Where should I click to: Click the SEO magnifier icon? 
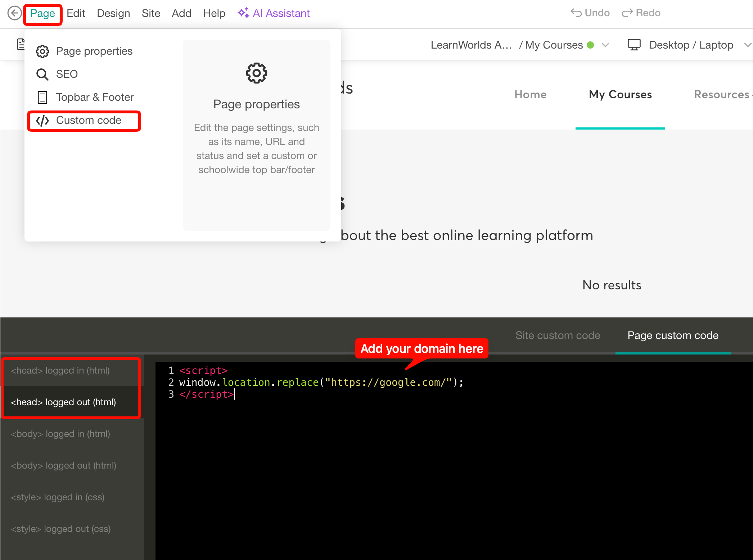[x=42, y=74]
